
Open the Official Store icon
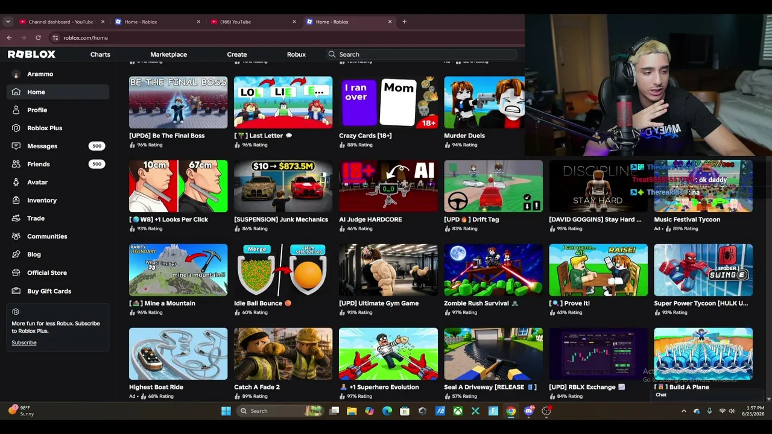[x=16, y=272]
